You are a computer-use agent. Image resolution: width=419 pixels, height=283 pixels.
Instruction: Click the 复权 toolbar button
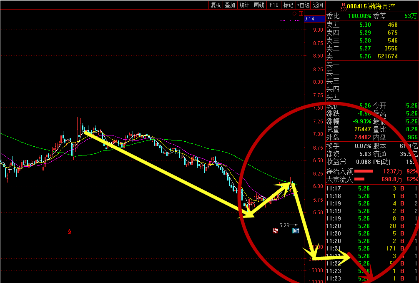(x=216, y=5)
